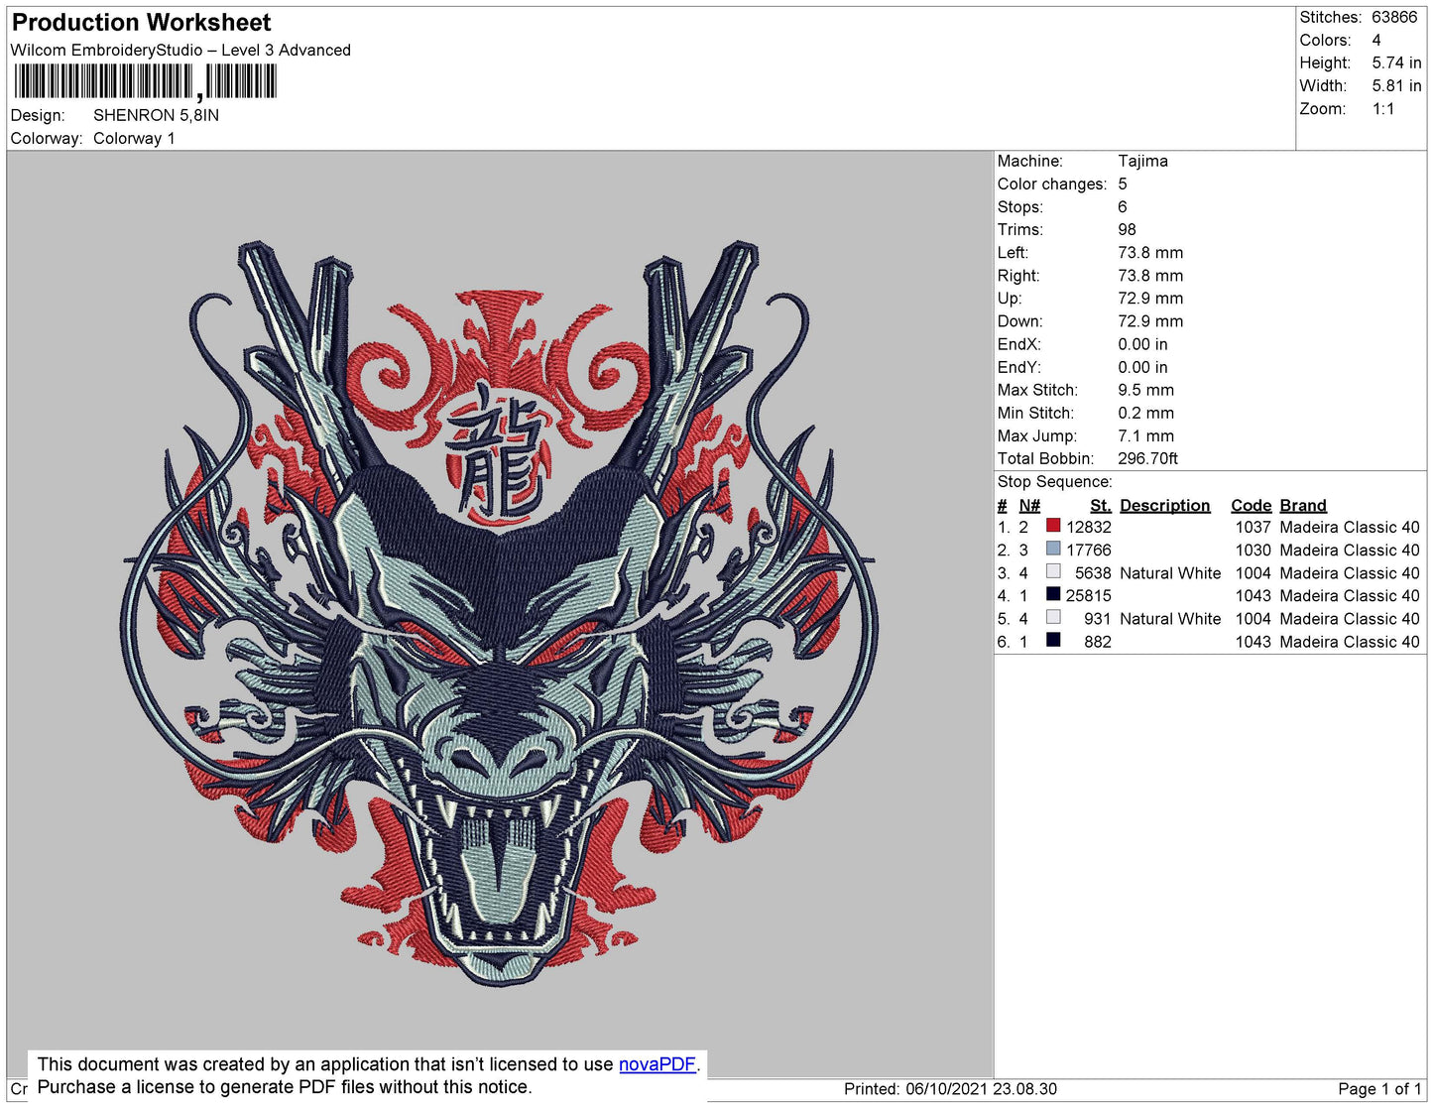1433x1108 pixels.
Task: Click the Code column header
Action: point(1251,505)
